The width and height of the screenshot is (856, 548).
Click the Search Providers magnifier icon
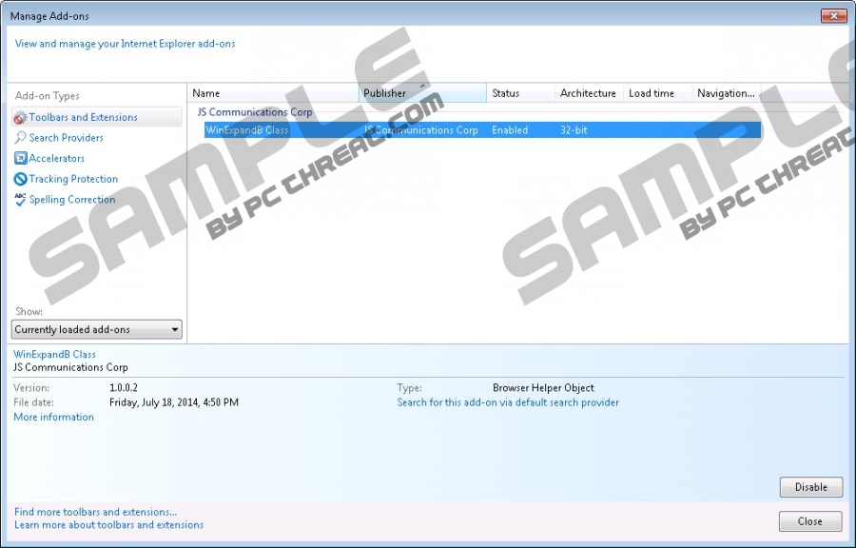[21, 138]
